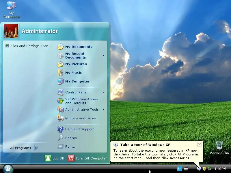Click the green Log Off icon
This screenshot has width=231, height=173.
click(48, 158)
